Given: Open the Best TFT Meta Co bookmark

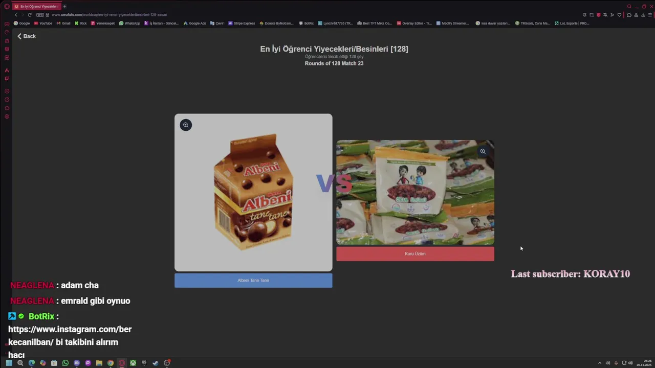Looking at the screenshot, I should (x=375, y=23).
